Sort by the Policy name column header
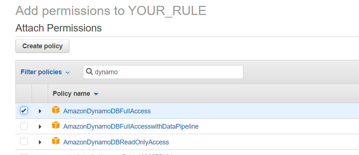Screen dimensions: 359x155 (71, 94)
